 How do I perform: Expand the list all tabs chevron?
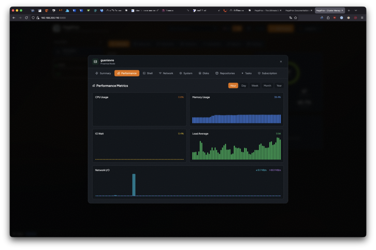pos(356,10)
